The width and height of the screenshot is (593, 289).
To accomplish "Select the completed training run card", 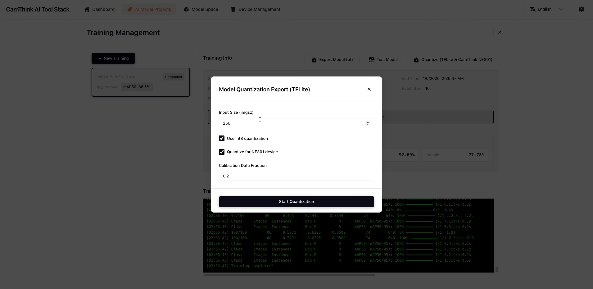I will click(141, 82).
